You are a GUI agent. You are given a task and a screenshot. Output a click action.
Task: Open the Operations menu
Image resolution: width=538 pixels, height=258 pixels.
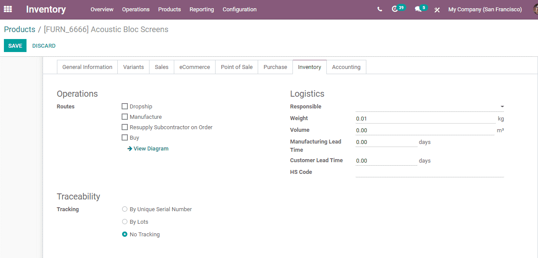[x=136, y=9]
